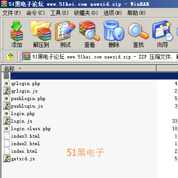178x178 pixels.
Task: Select the Delete (删除) trash icon
Action: click(x=114, y=34)
